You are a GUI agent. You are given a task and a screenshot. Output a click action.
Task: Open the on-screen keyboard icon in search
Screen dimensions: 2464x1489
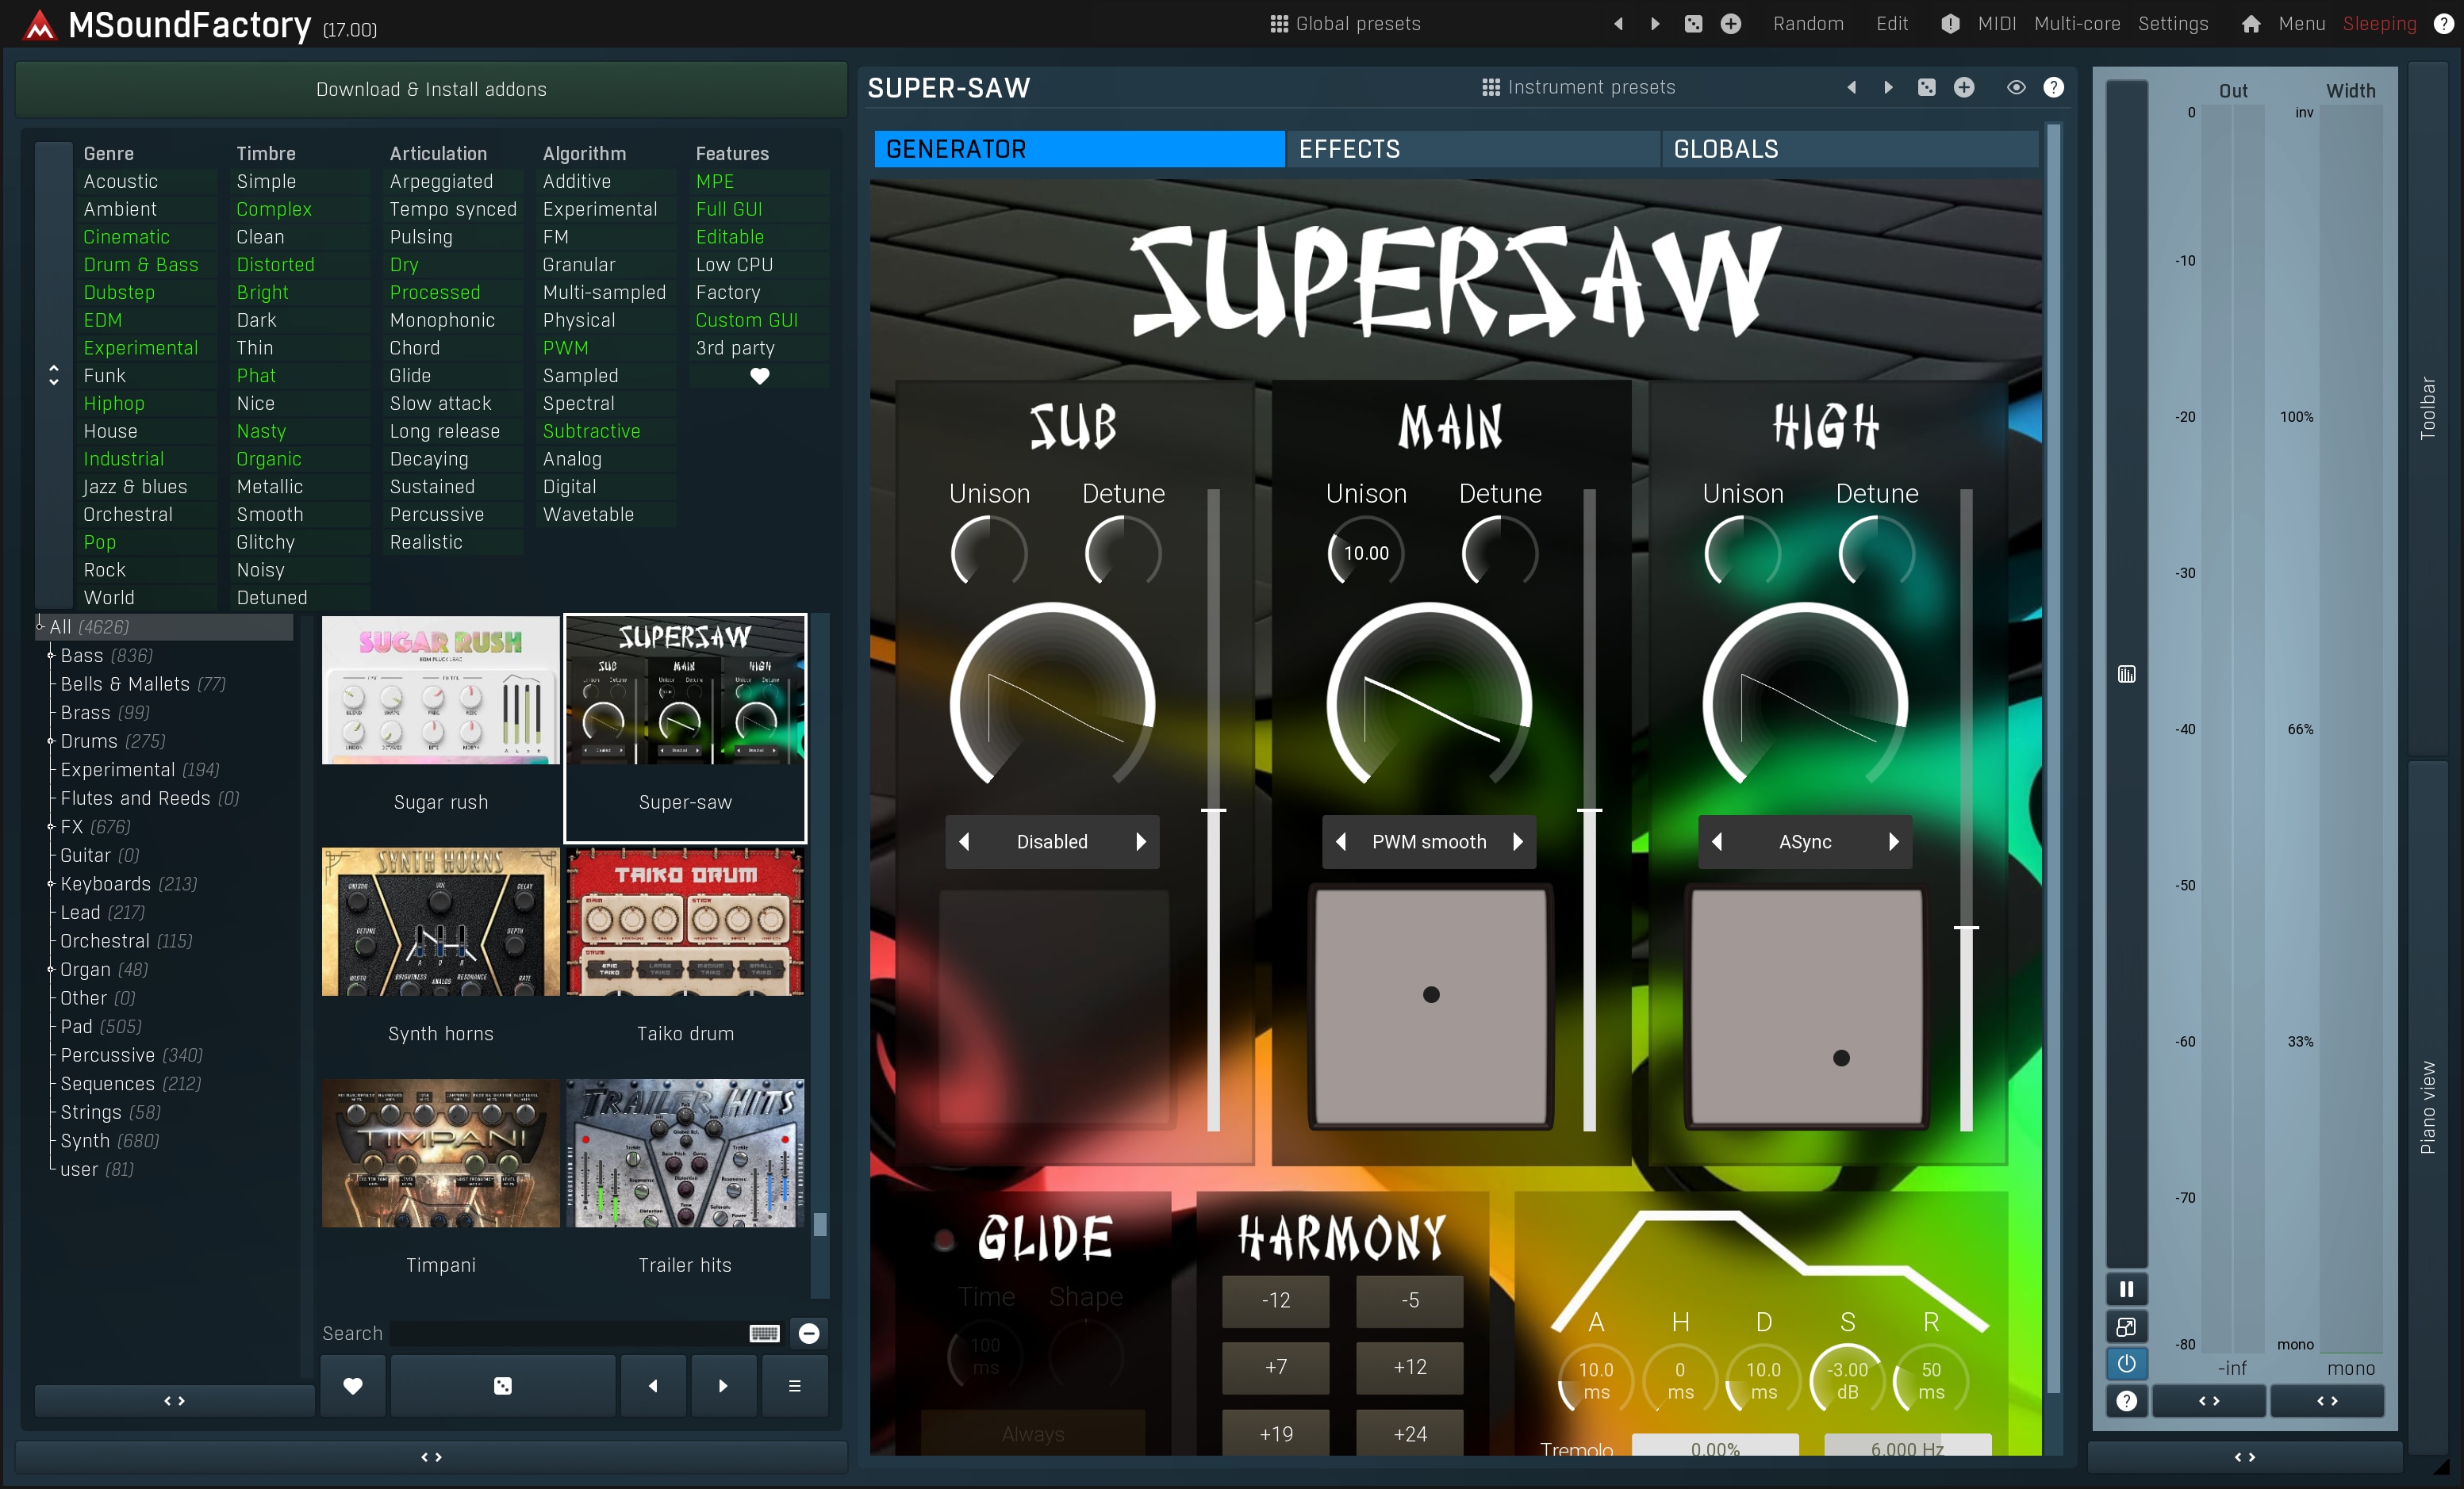click(764, 1333)
